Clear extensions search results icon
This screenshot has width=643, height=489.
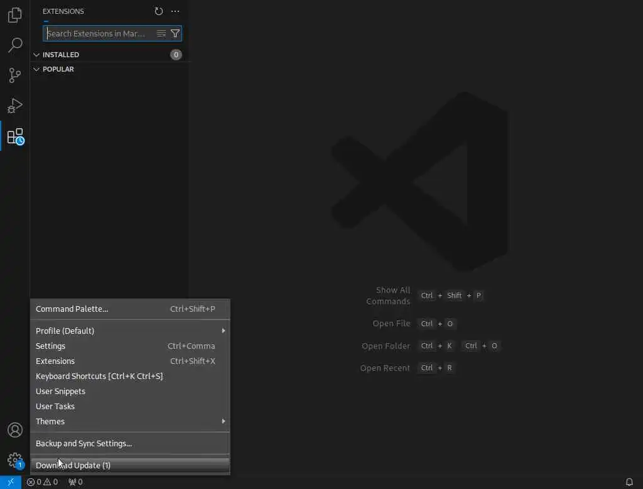161,33
